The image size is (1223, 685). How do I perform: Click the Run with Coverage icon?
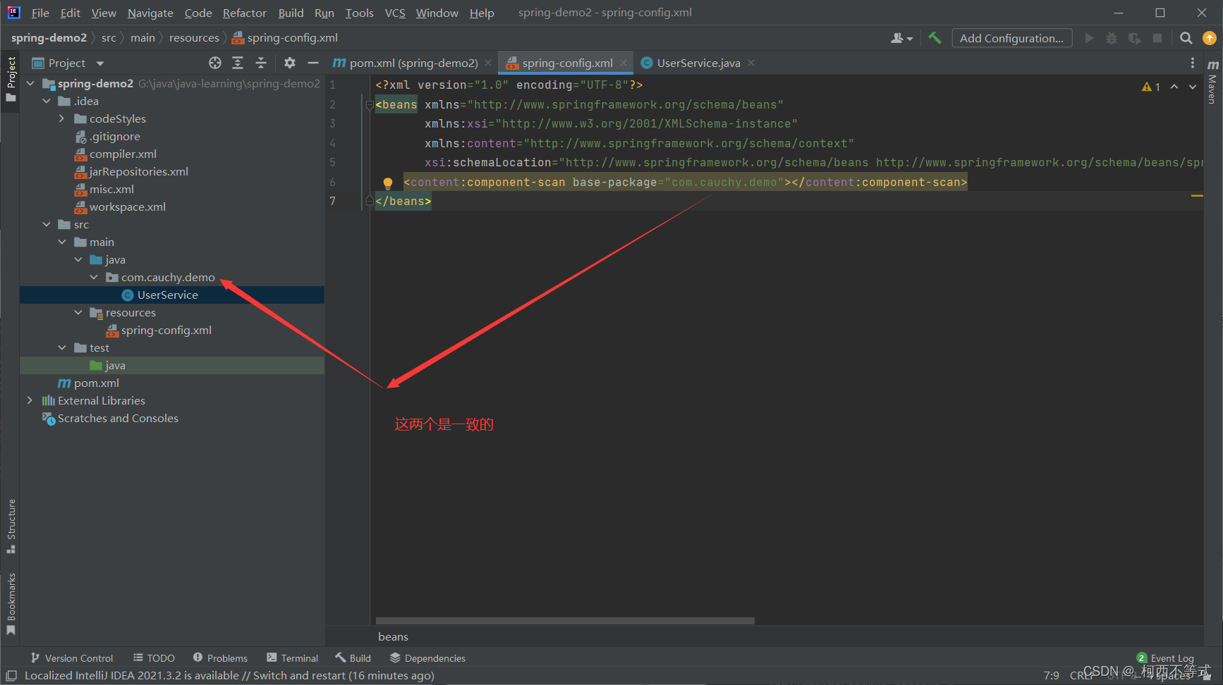pyautogui.click(x=1134, y=38)
